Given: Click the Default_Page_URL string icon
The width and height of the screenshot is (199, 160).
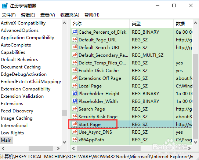Looking at the screenshot, I should point(75,40).
